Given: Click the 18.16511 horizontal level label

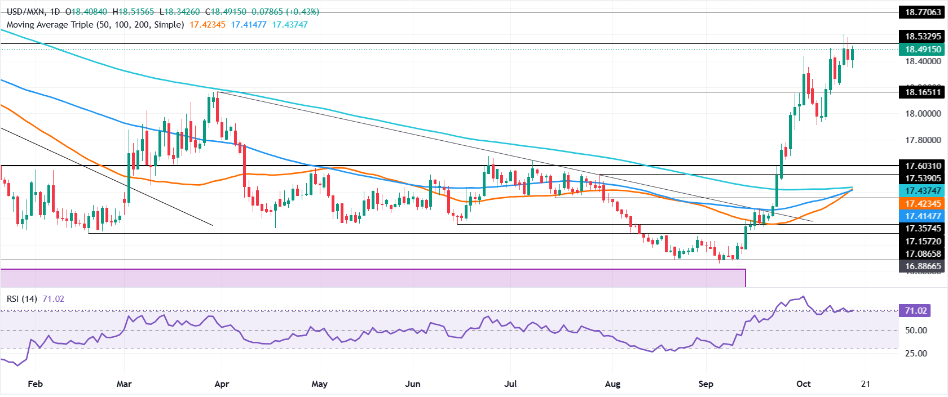Looking at the screenshot, I should point(923,92).
